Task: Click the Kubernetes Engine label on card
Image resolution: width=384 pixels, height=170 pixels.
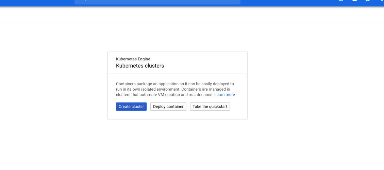Action: (x=133, y=59)
